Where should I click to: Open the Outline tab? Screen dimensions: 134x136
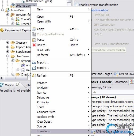click(9, 85)
